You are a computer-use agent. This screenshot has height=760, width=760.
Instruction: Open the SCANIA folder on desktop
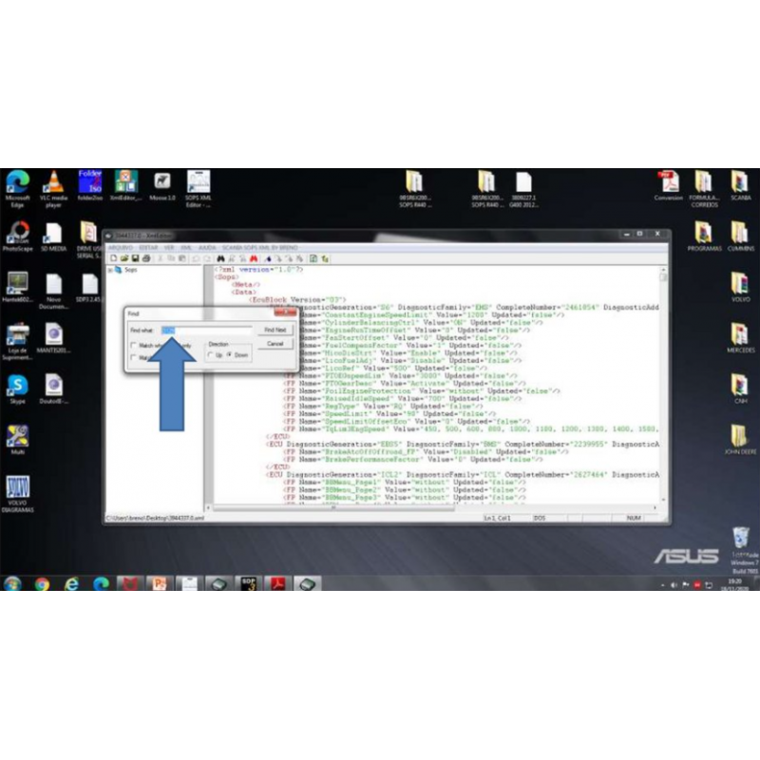pyautogui.click(x=739, y=183)
